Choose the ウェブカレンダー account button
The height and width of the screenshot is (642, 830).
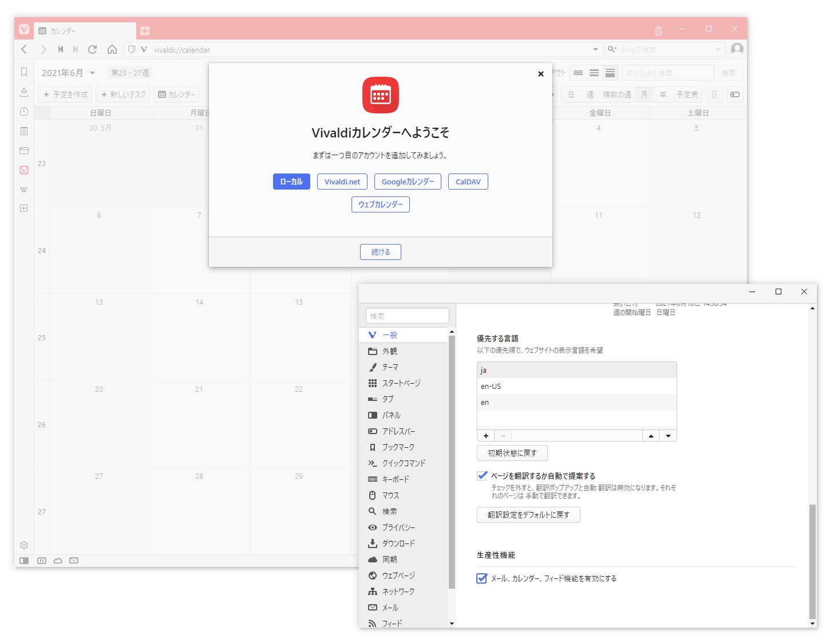[x=381, y=204]
